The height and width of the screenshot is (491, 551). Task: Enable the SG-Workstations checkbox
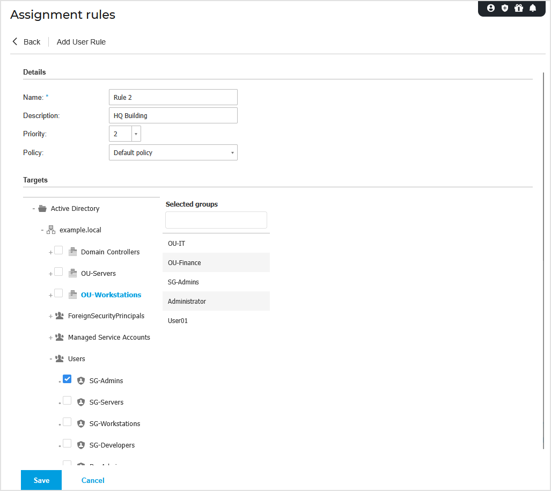click(x=67, y=421)
